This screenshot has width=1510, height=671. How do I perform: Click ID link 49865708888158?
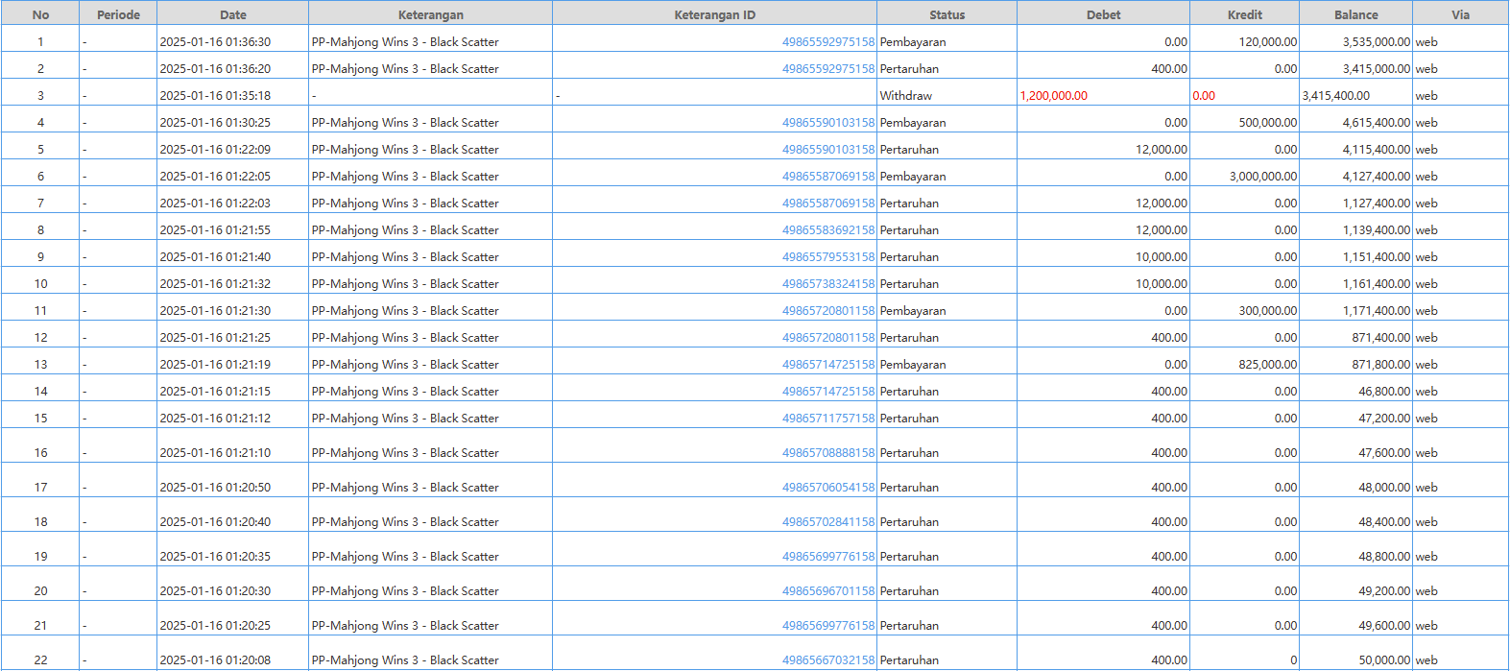(x=827, y=453)
